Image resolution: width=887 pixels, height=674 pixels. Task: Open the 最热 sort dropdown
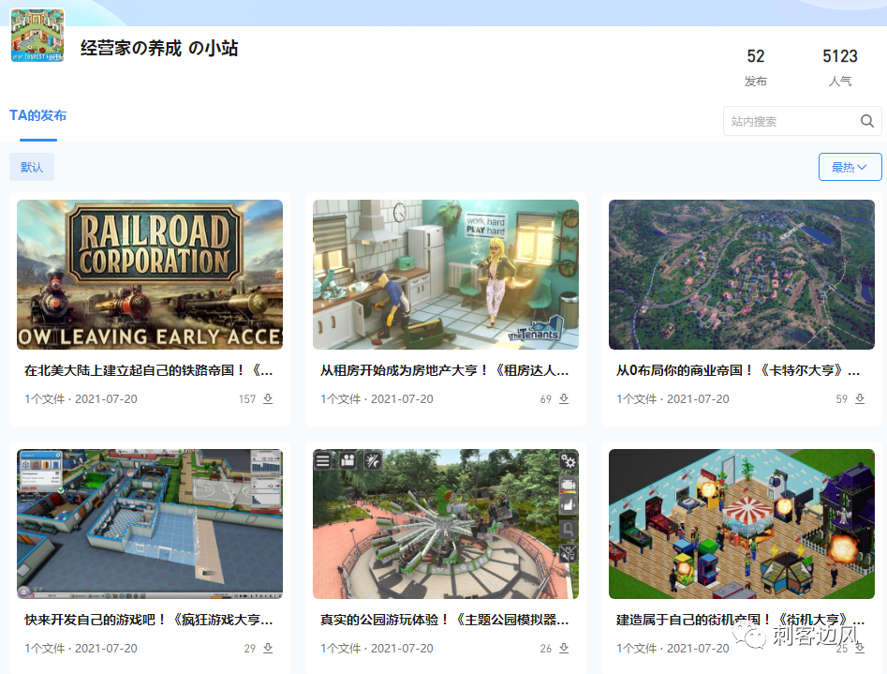tap(850, 167)
